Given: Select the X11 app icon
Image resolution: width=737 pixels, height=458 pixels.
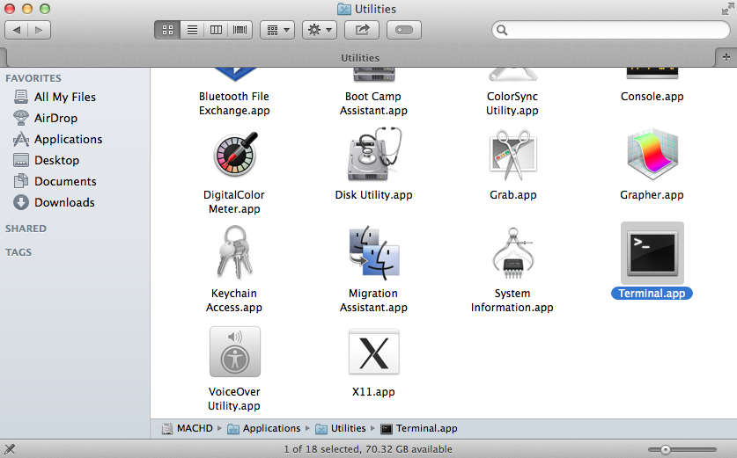Looking at the screenshot, I should click(374, 352).
